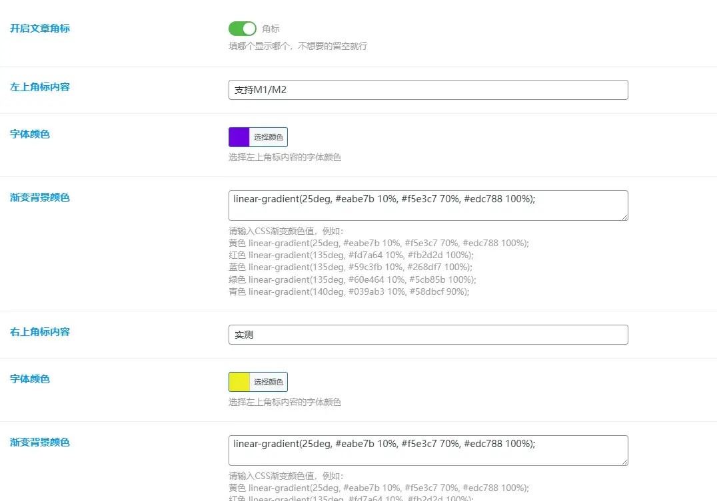Toggle the 开启文章角标 switch off
The image size is (717, 501).
pyautogui.click(x=242, y=29)
